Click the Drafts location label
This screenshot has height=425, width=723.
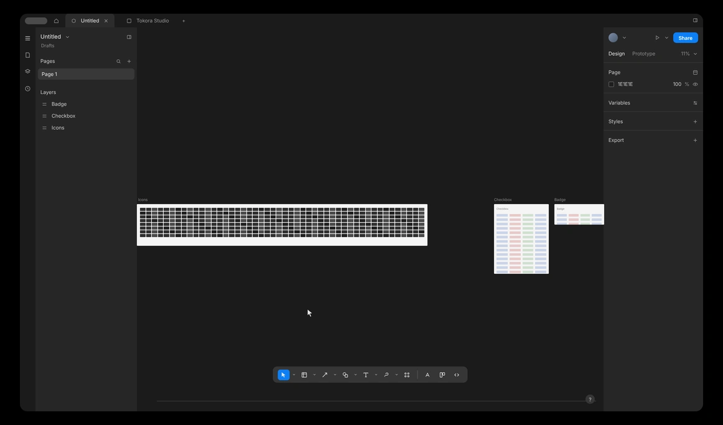[x=47, y=45]
